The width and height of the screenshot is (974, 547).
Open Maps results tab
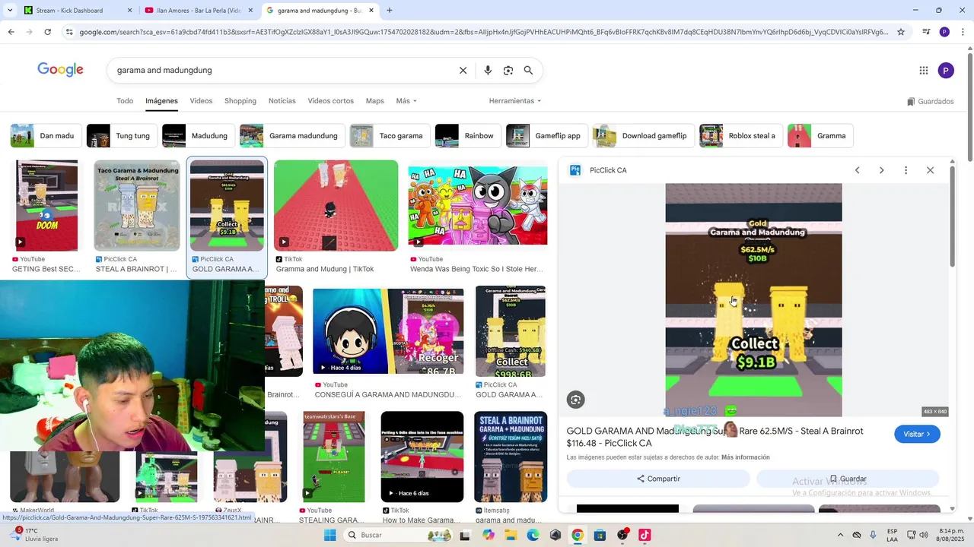pos(374,101)
